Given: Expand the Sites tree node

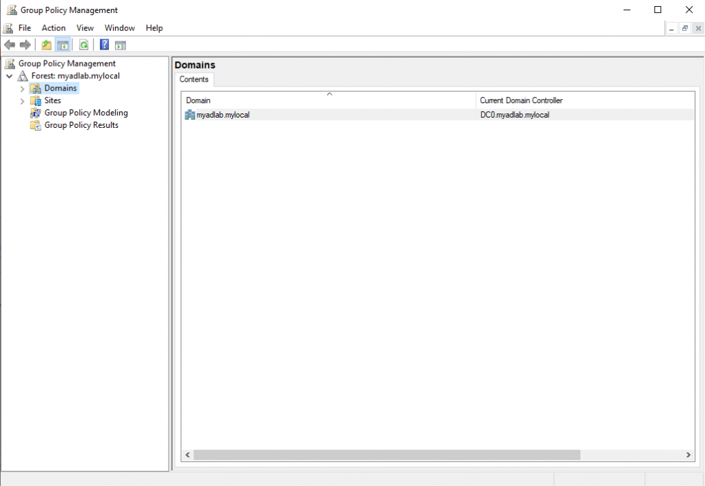Looking at the screenshot, I should click(23, 100).
